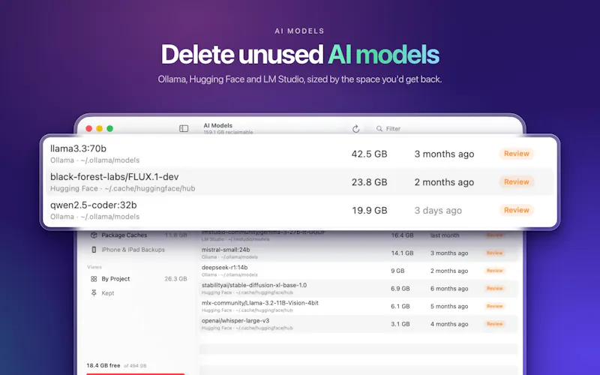Select the llama3.3:70b model name
Screen dimensions: 600x375
click(x=78, y=148)
